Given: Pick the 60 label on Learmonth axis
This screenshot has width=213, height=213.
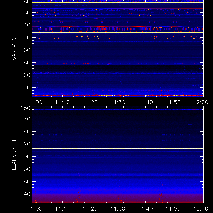Looking at the screenshot, I should click(27, 182).
